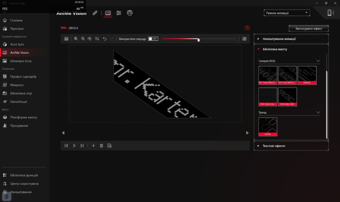Select the Twinkle thumbnail under Тренд

point(268,127)
